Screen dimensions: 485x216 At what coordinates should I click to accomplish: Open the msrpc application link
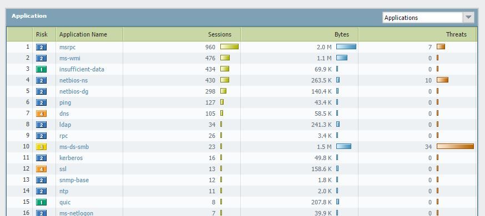click(x=68, y=47)
